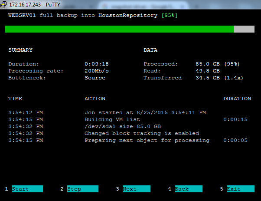This screenshot has height=201, width=261.
Task: Select the 'Job started at' log entry
Action: click(145, 112)
